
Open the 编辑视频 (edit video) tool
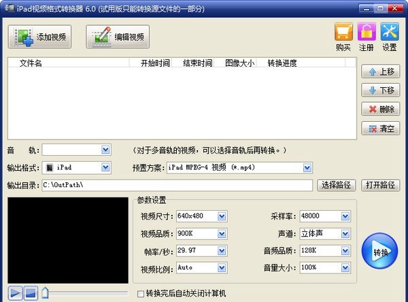(118, 37)
